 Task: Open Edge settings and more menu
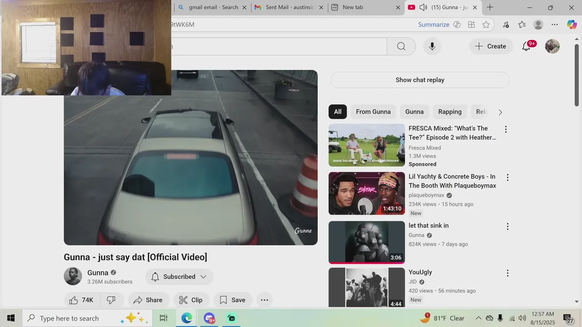(x=554, y=25)
